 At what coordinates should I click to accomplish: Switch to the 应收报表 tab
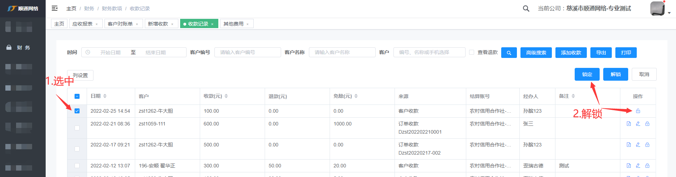tap(82, 24)
